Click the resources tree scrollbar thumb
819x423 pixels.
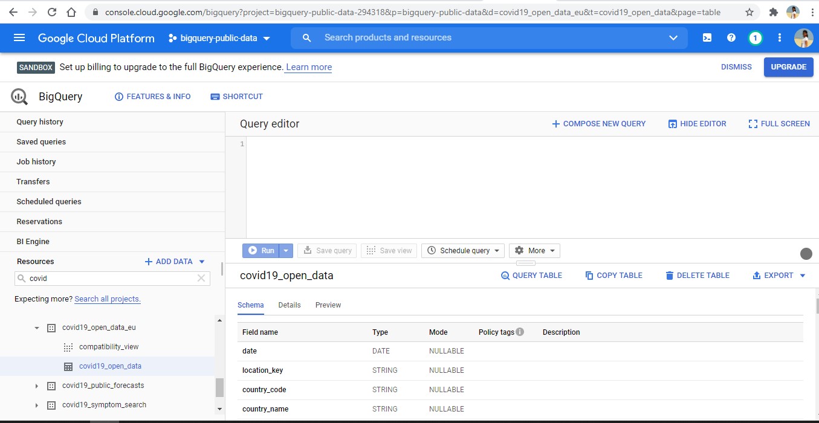tap(219, 387)
